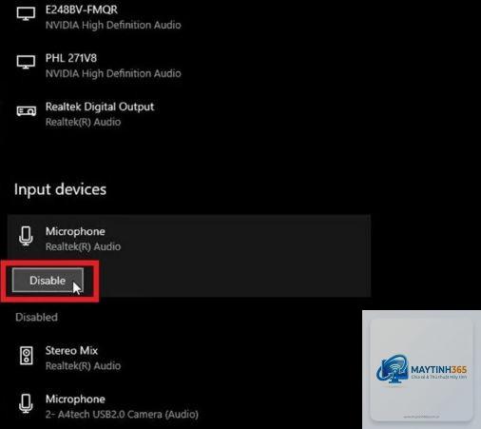
Task: Select Realtek Digital Output device name
Action: point(100,107)
